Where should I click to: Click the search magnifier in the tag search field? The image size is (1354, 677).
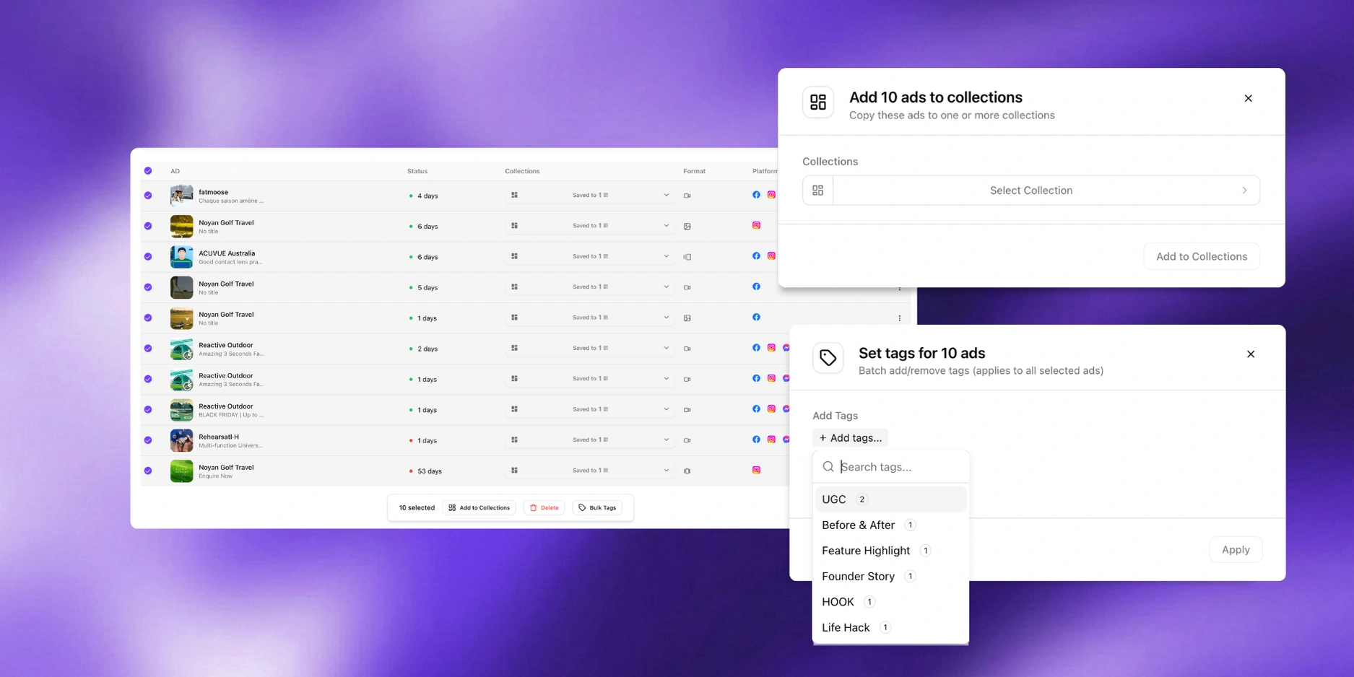tap(828, 466)
